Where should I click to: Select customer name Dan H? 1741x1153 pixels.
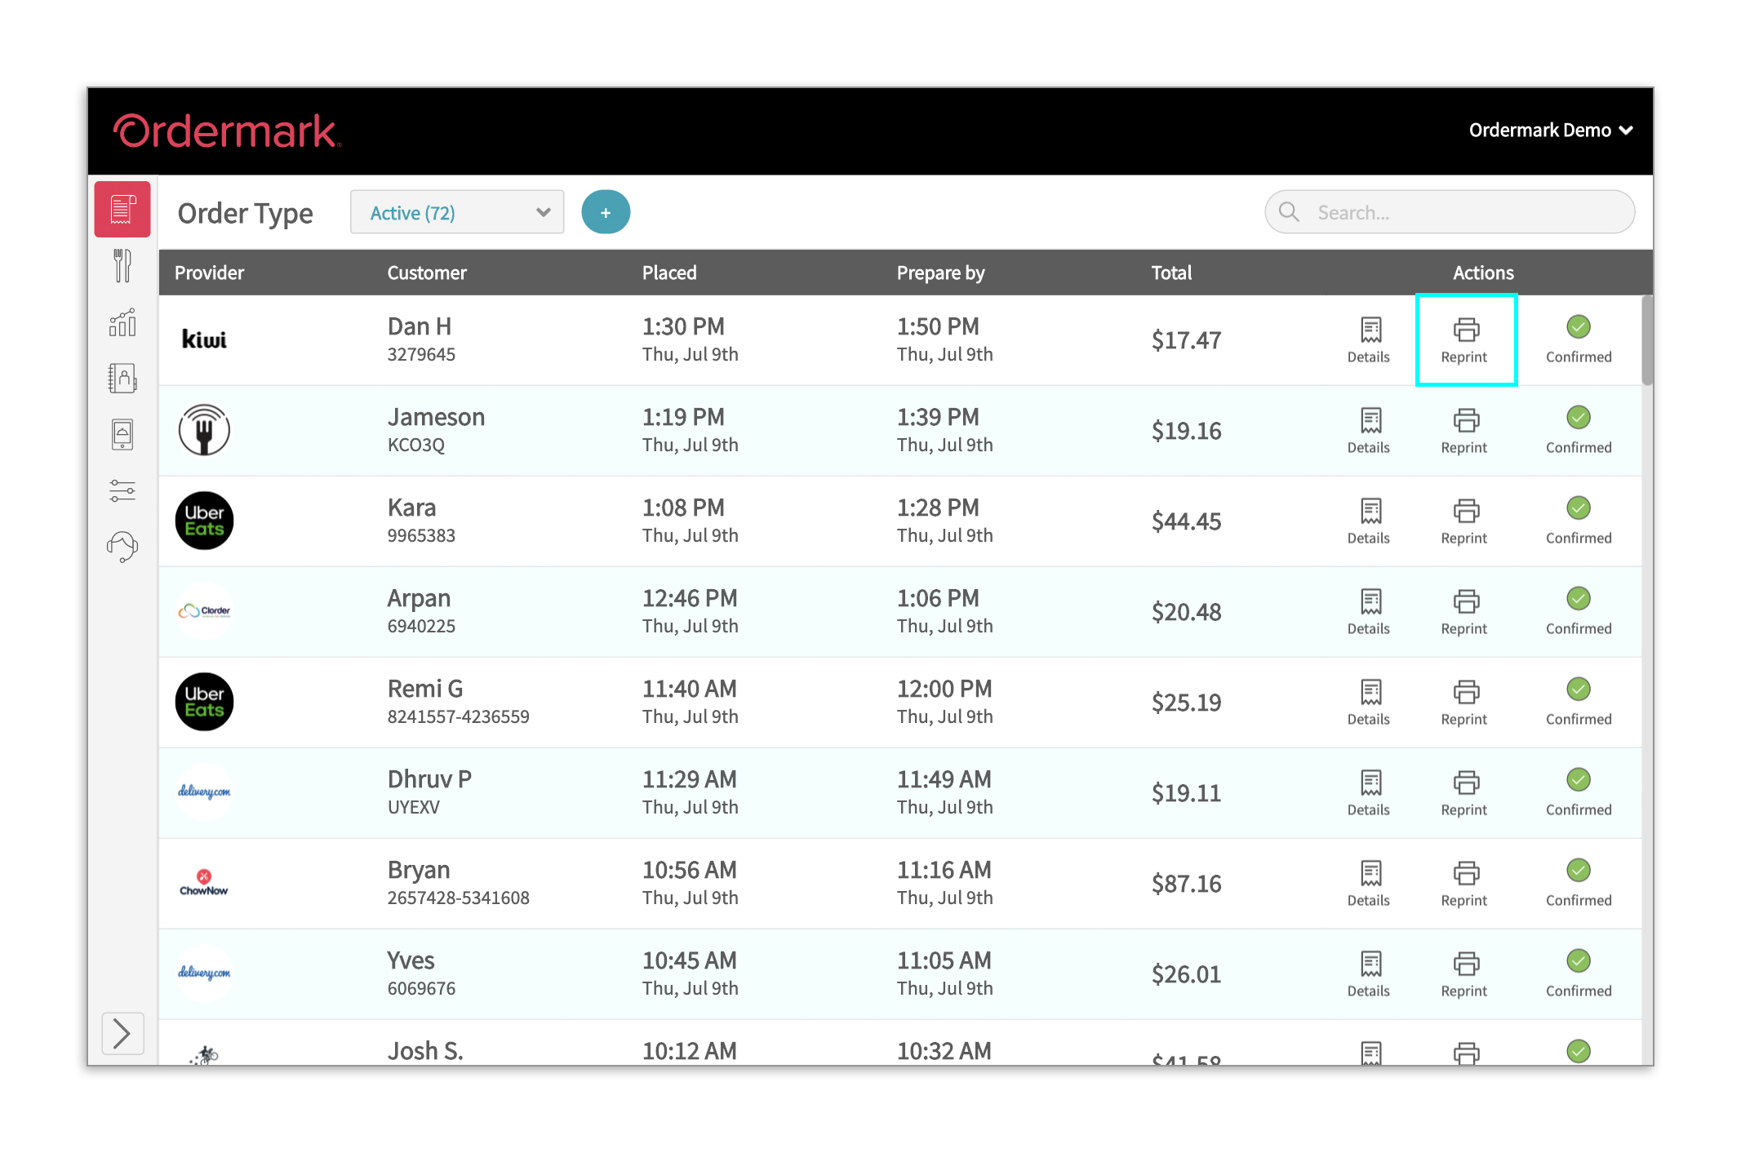point(419,326)
